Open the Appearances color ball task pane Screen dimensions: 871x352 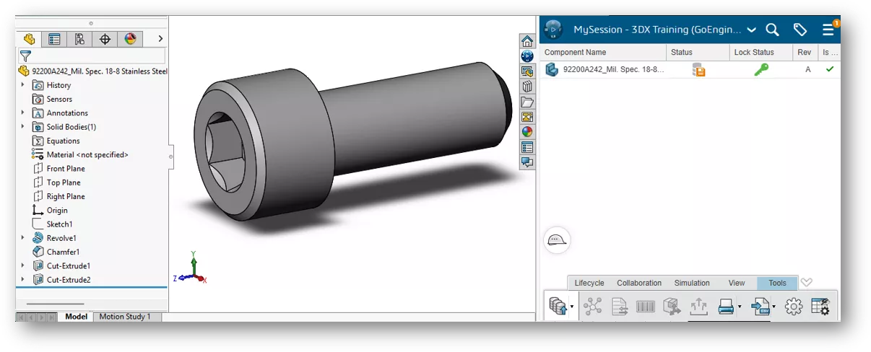[527, 132]
